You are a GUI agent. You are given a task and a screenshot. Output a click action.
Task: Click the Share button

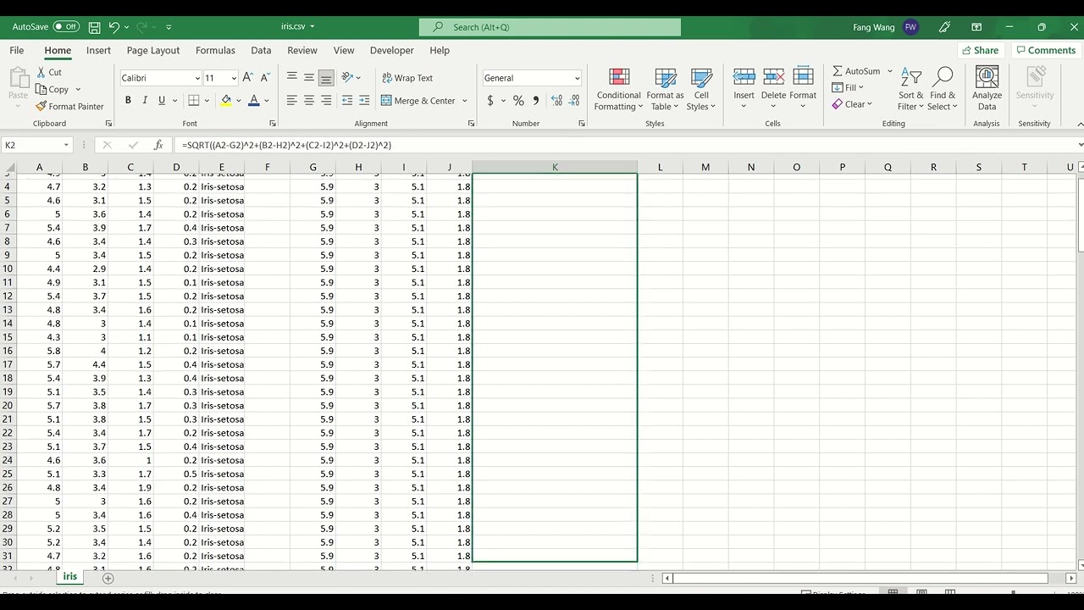(x=981, y=50)
